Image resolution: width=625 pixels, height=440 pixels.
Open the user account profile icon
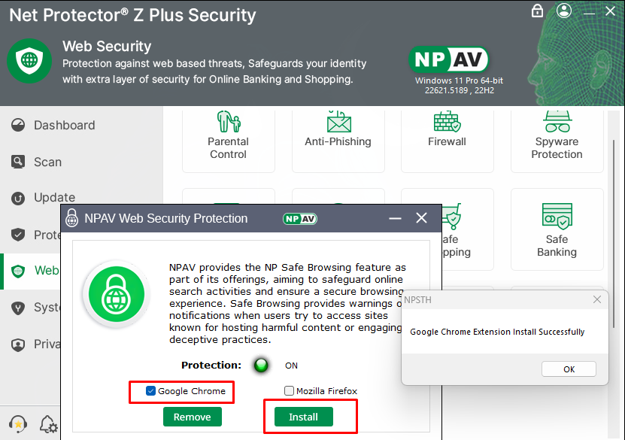pos(563,11)
